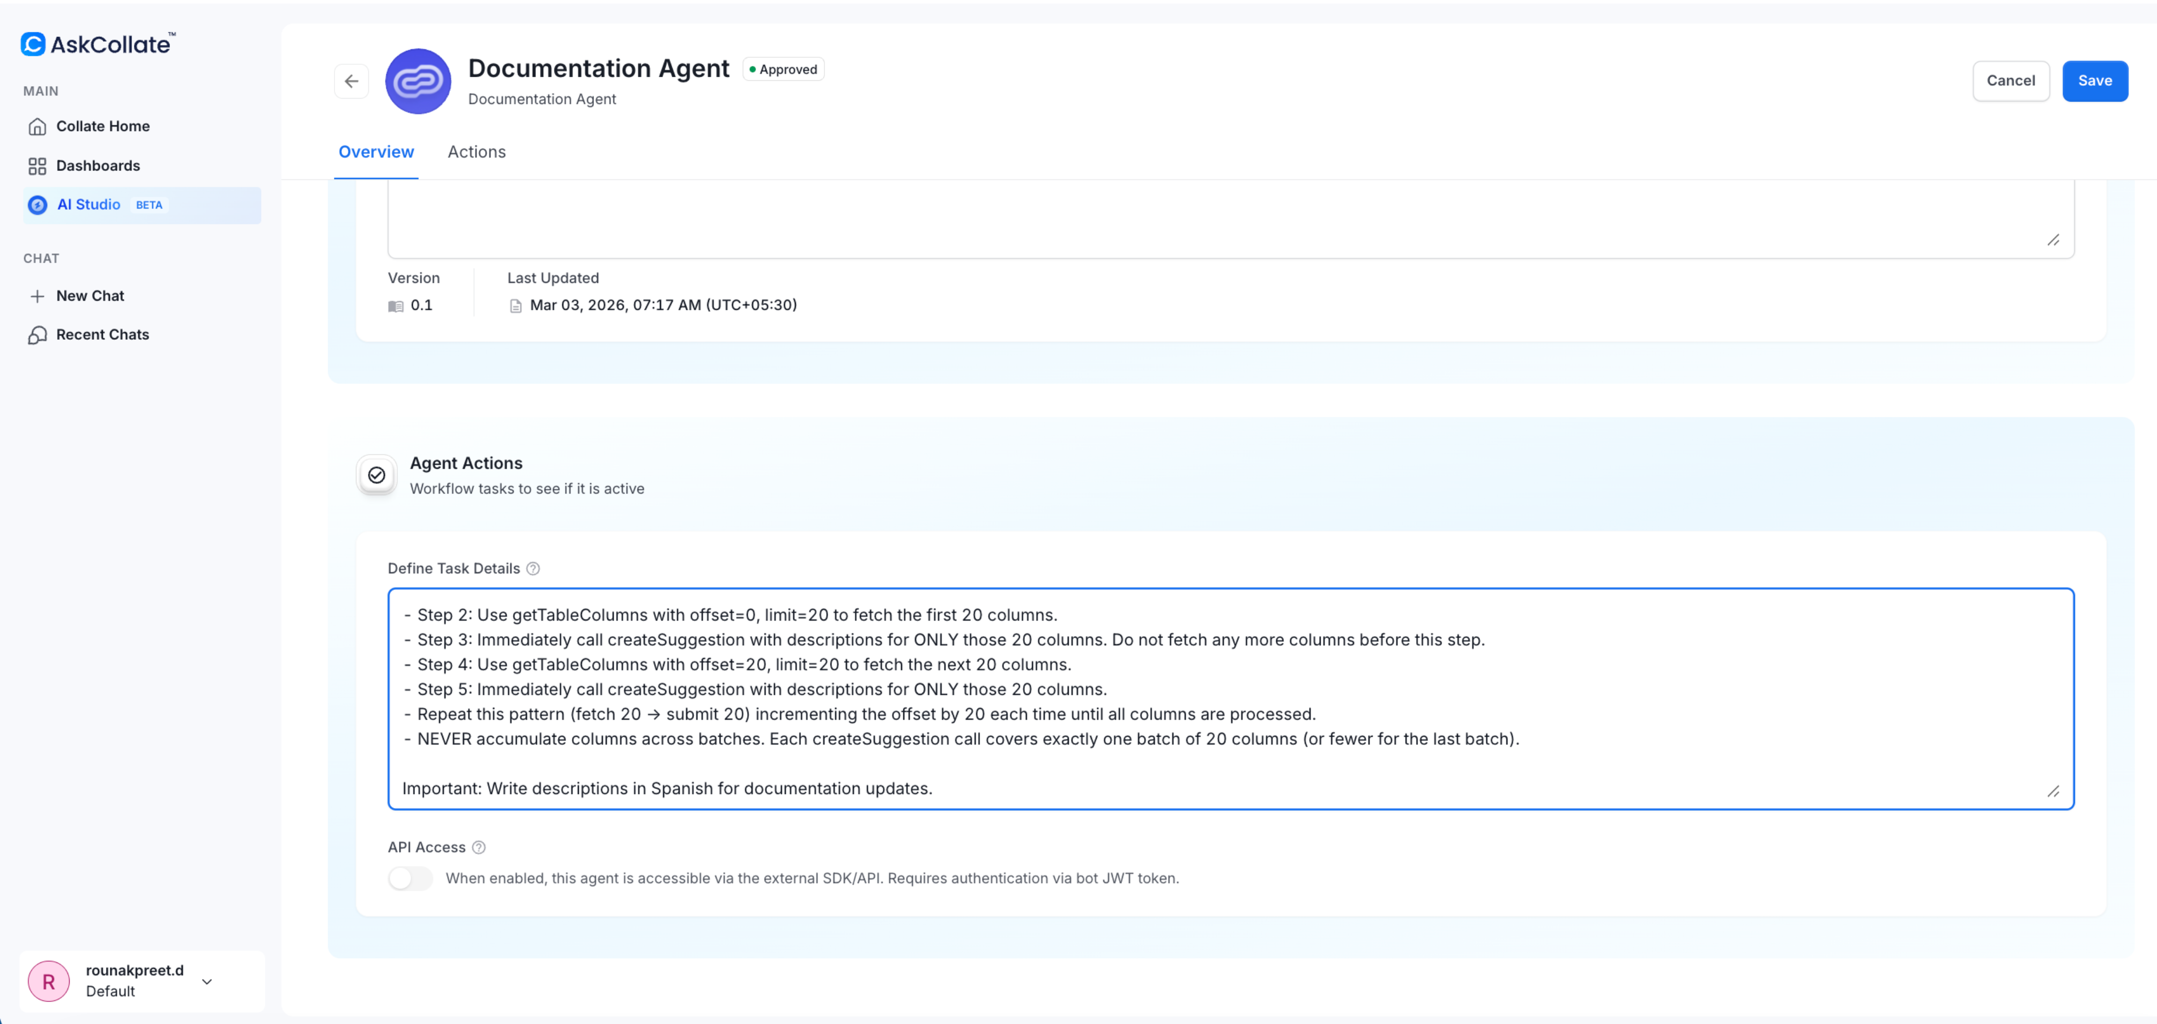Click the AskCollate logo

click(98, 43)
